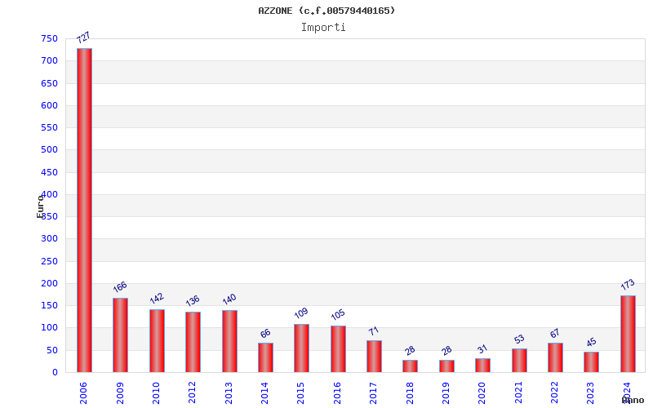Click the 700 tick on Euro axis

pos(49,60)
